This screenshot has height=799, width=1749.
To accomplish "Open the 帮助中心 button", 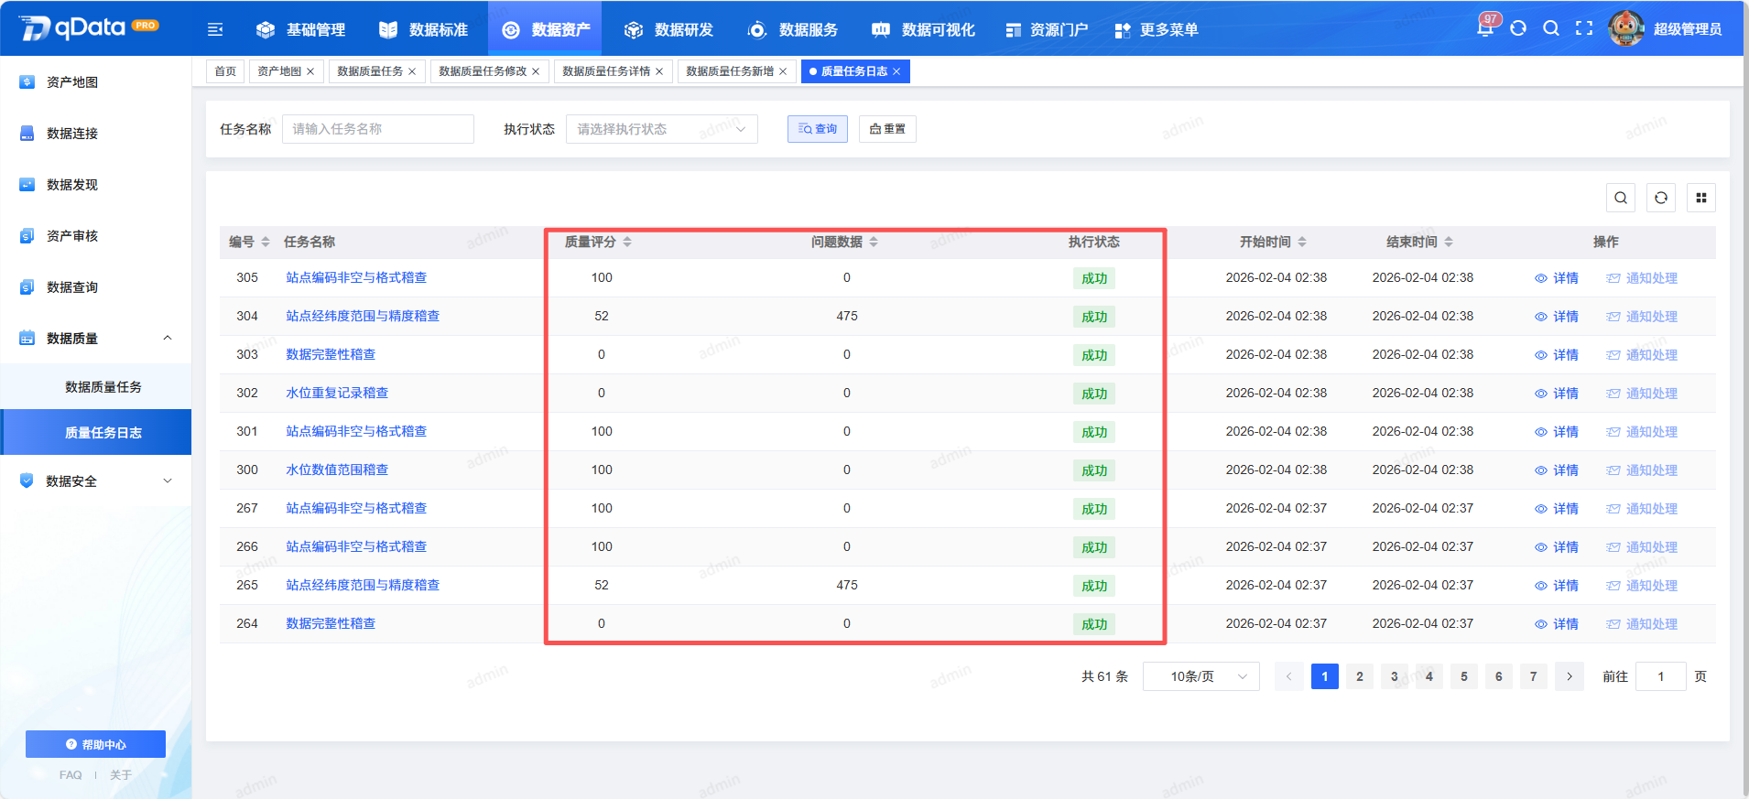I will click(95, 744).
